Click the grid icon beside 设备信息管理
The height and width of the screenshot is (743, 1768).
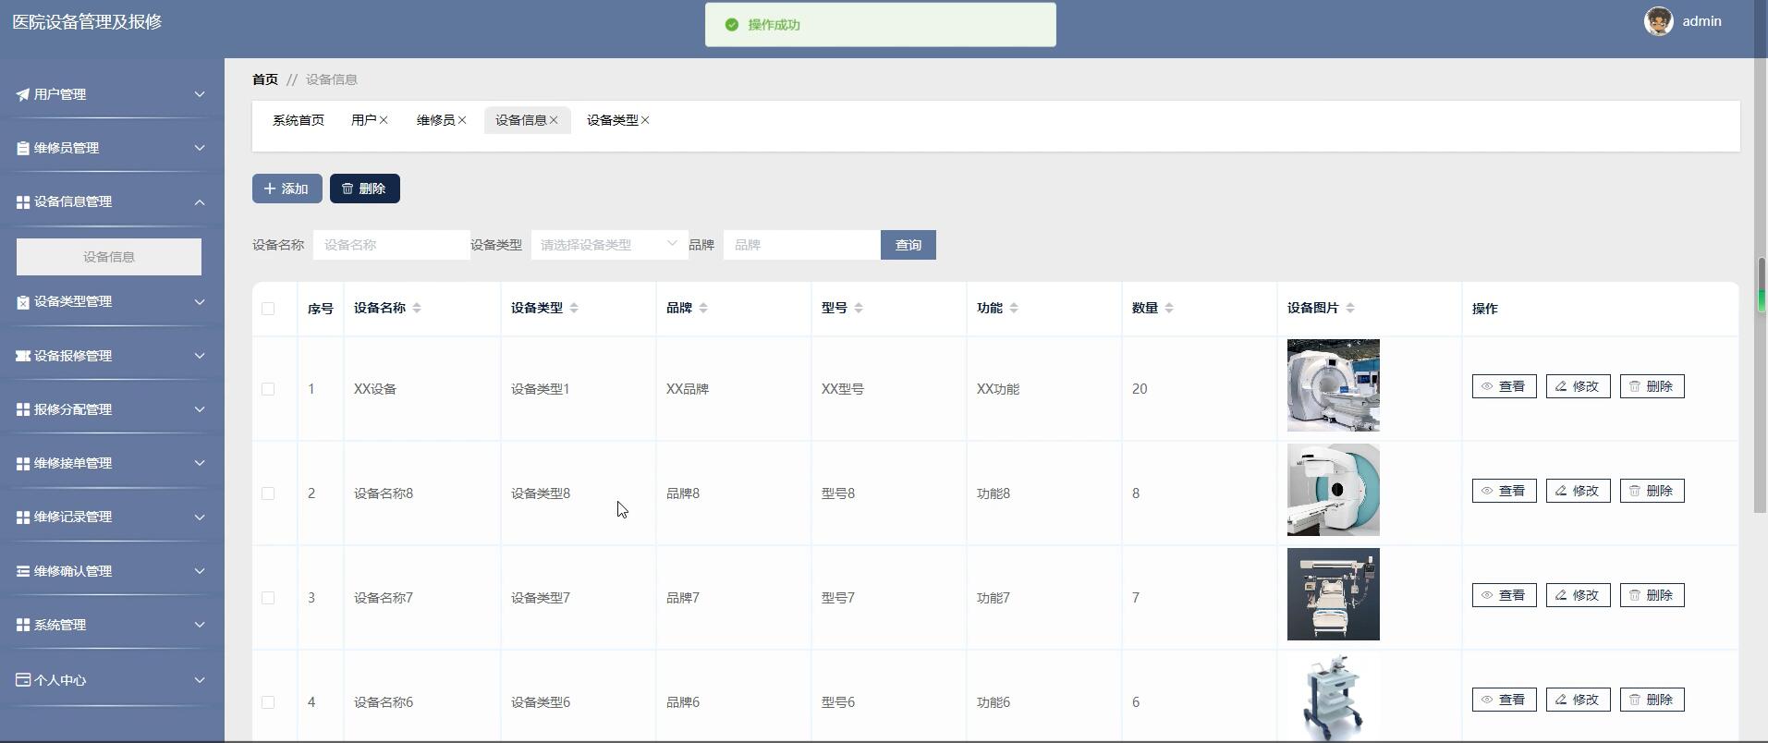coord(23,201)
